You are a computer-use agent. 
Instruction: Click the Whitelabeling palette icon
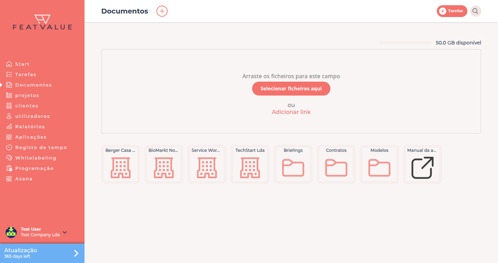click(x=9, y=158)
